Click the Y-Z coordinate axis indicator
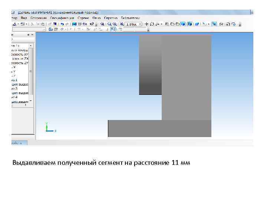267x200 pixels. point(51,127)
